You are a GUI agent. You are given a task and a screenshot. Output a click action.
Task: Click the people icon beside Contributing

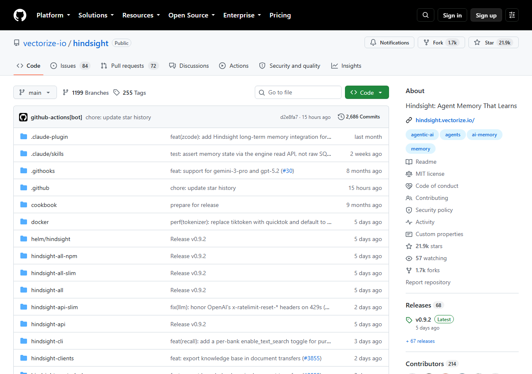409,198
